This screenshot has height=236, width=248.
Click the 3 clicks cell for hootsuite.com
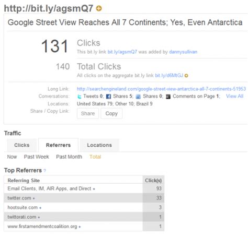[x=153, y=207]
